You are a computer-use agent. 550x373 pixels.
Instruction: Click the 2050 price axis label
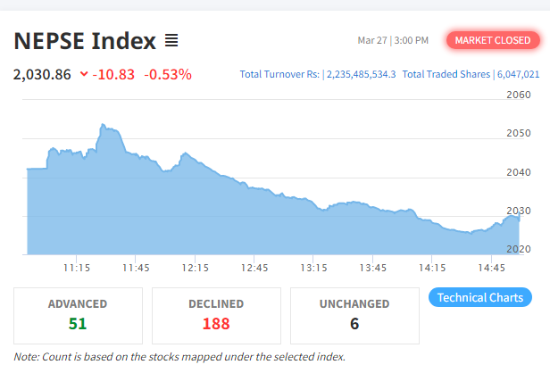pyautogui.click(x=519, y=133)
